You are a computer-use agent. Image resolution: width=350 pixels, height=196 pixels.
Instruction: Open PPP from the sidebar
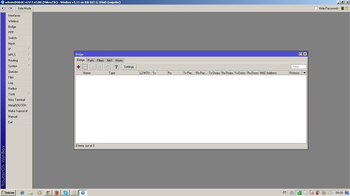(19, 32)
